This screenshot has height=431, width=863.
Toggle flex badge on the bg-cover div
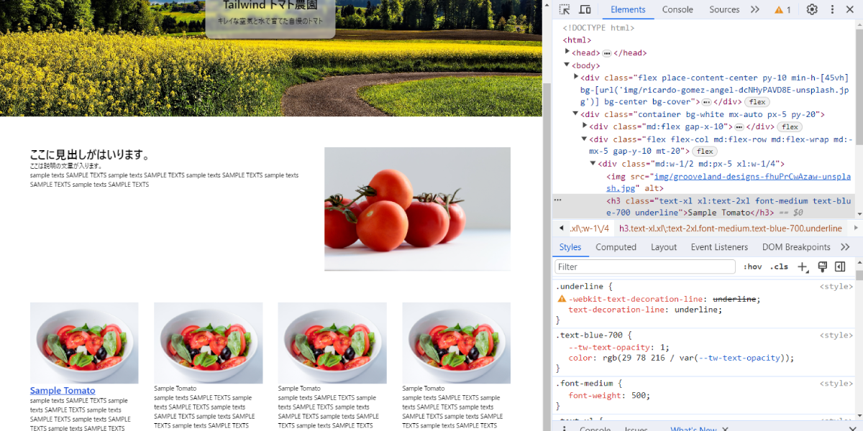(757, 102)
